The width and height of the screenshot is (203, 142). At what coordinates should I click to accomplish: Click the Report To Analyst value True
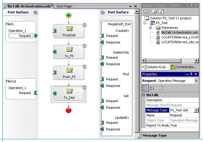coord(184,125)
